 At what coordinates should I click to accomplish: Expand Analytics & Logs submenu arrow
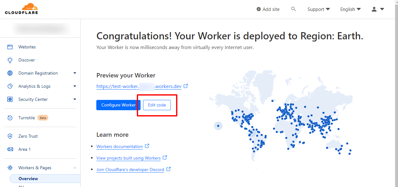point(74,86)
